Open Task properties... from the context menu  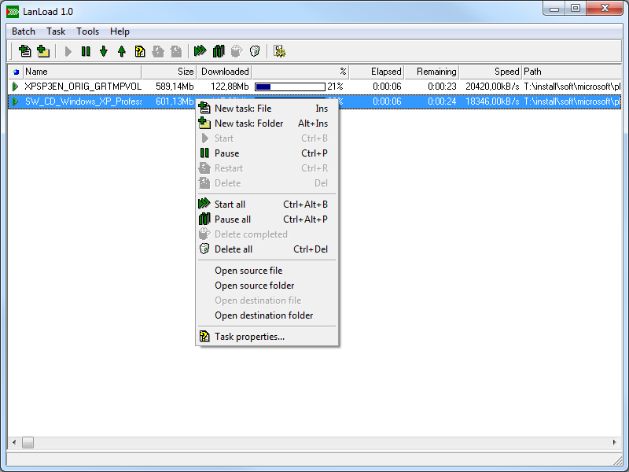pos(267,337)
